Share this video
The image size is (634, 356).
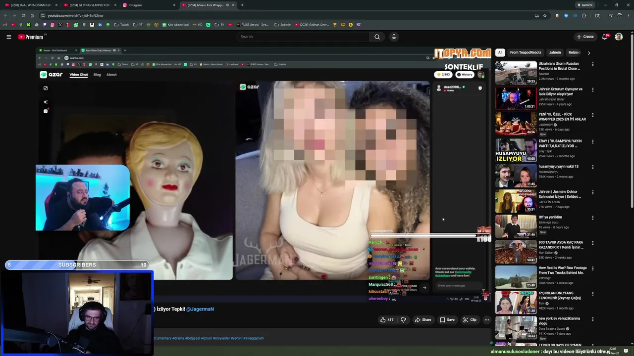423,320
